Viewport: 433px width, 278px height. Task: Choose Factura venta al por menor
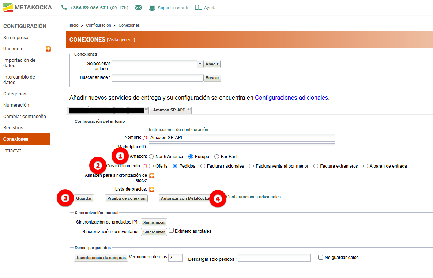(251, 166)
